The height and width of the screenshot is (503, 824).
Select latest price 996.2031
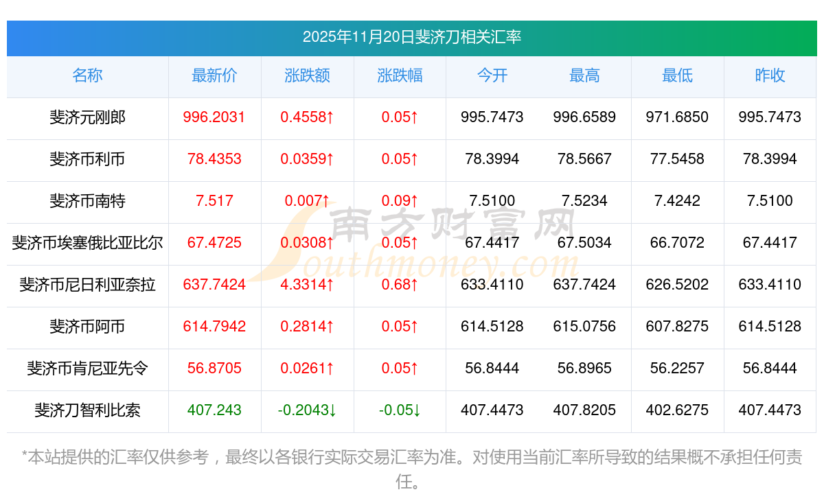coord(214,117)
